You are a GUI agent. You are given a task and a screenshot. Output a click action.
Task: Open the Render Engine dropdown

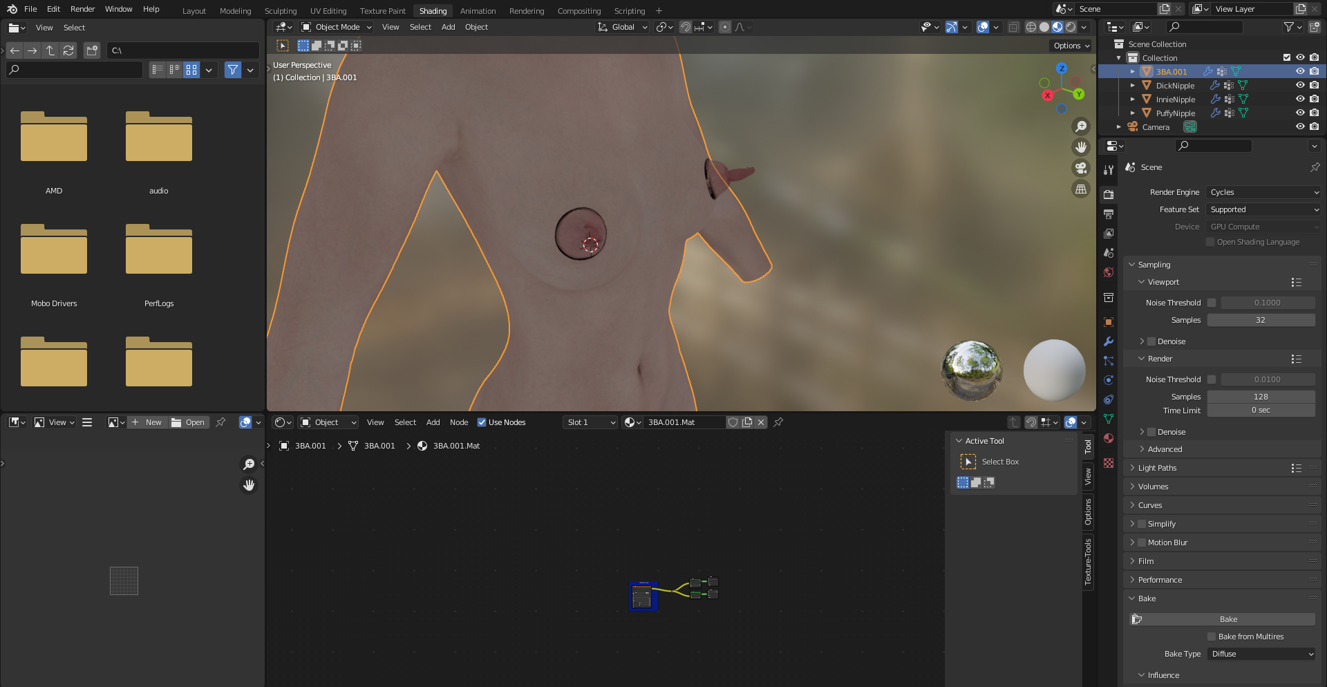click(1264, 192)
